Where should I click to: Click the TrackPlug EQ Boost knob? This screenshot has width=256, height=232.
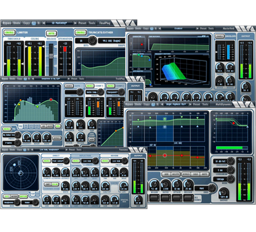(36, 137)
